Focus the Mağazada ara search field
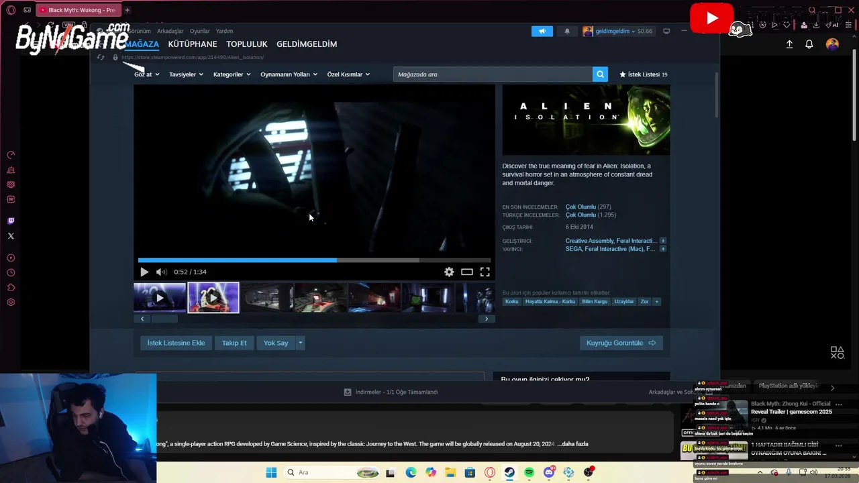 click(x=493, y=74)
